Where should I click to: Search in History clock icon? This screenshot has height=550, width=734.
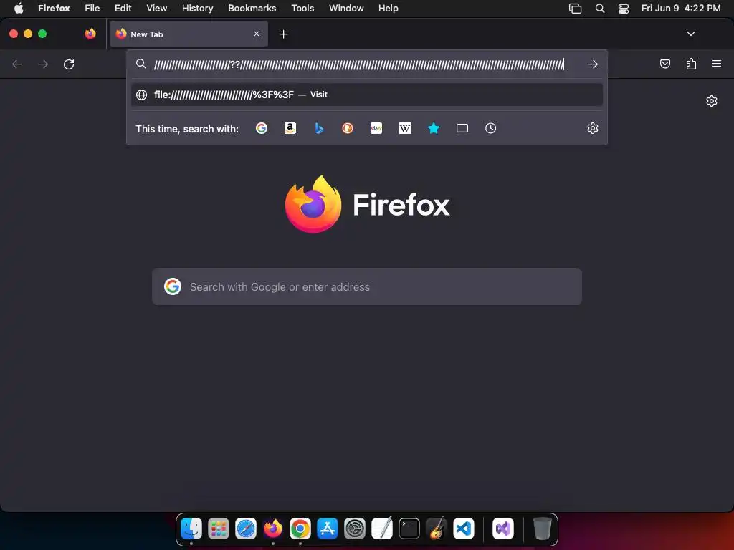(490, 128)
